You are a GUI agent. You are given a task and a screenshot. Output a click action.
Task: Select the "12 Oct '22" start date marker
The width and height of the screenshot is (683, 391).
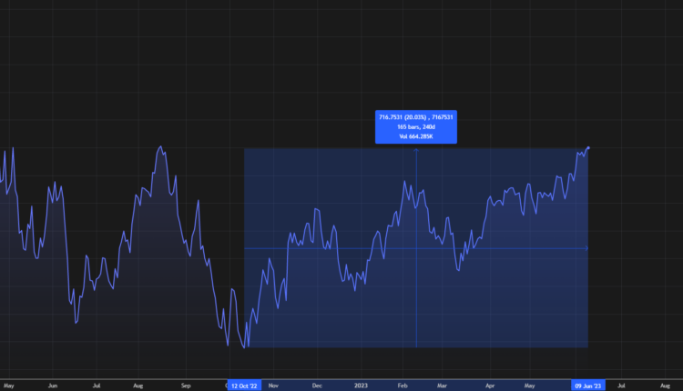tap(244, 386)
